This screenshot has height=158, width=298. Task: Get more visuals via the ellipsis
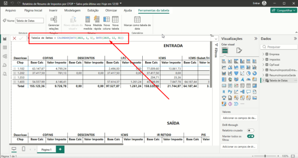pyautogui.click(x=242, y=104)
